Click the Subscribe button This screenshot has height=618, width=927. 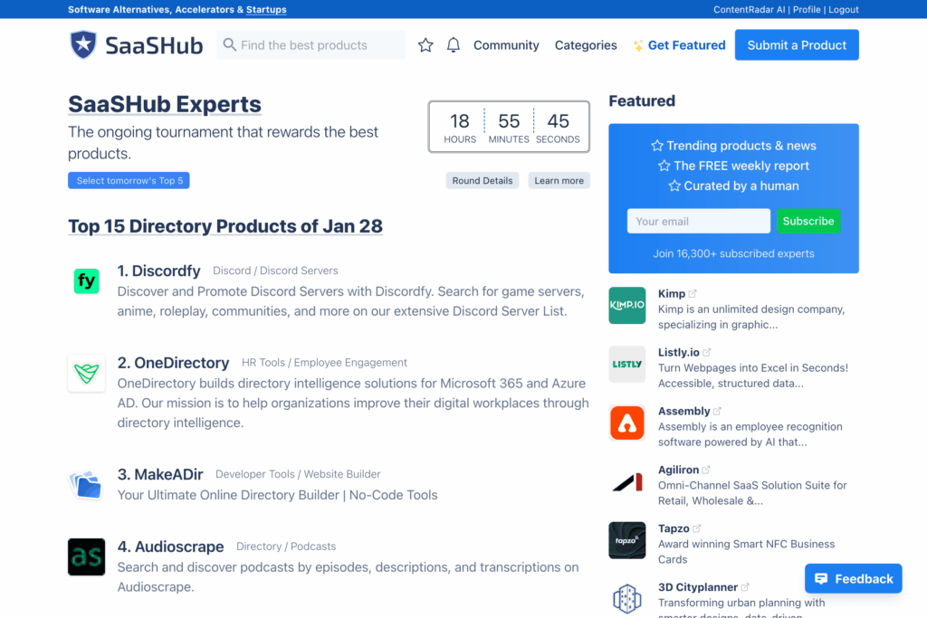[808, 221]
